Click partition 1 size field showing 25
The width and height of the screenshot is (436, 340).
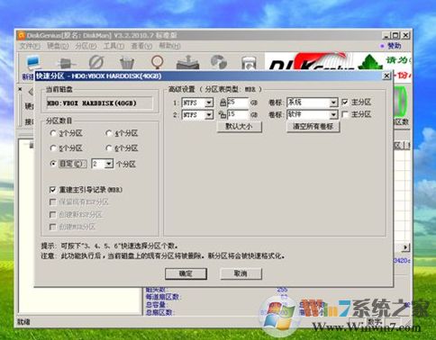click(x=238, y=103)
